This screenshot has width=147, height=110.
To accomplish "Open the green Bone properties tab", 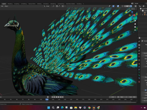I will (139, 75).
